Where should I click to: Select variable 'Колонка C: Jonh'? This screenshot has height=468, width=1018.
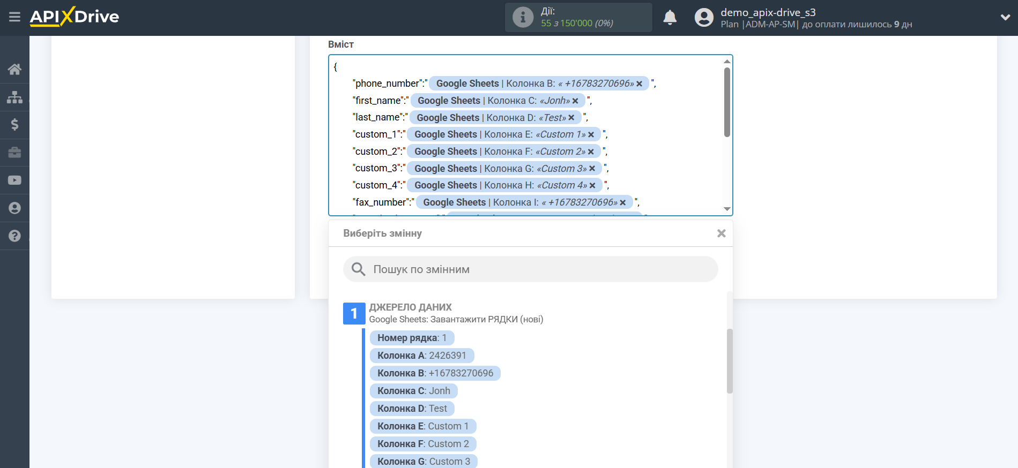click(414, 391)
